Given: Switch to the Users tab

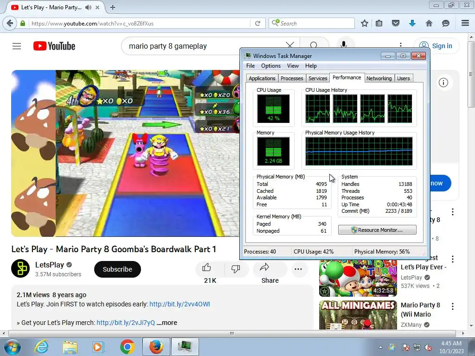Looking at the screenshot, I should 403,78.
